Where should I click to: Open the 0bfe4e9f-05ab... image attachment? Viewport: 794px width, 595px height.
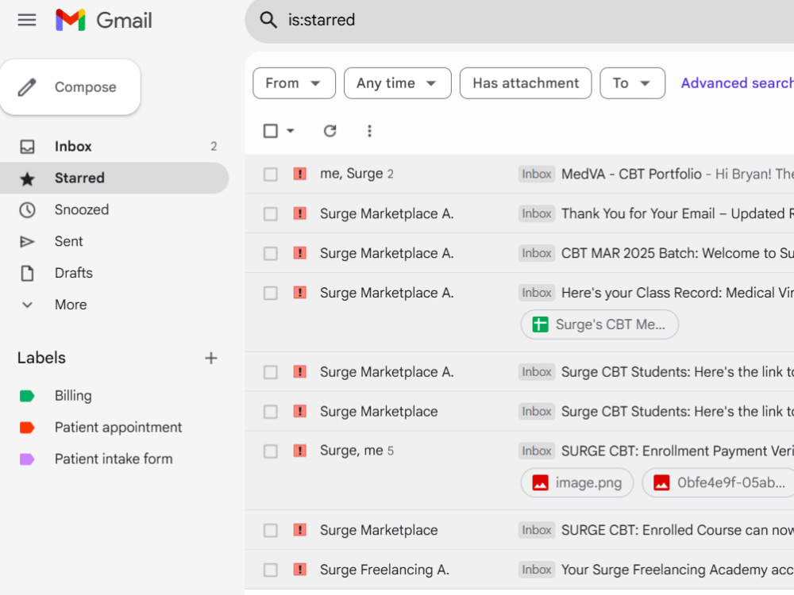click(x=719, y=482)
